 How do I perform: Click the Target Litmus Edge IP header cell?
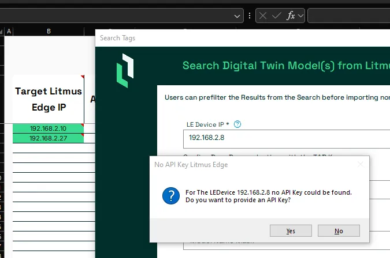click(49, 99)
